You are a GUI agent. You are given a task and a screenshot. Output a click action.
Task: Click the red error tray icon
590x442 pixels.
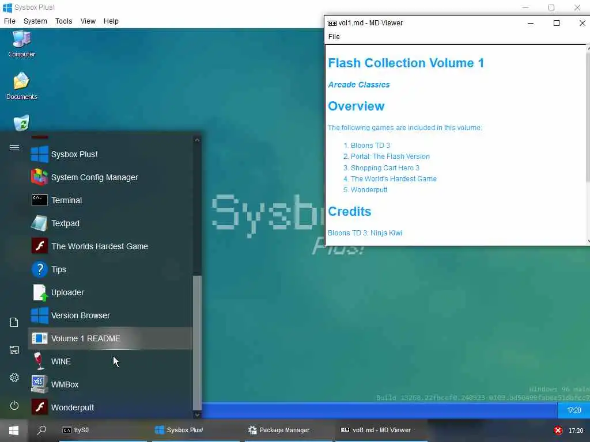[558, 430]
